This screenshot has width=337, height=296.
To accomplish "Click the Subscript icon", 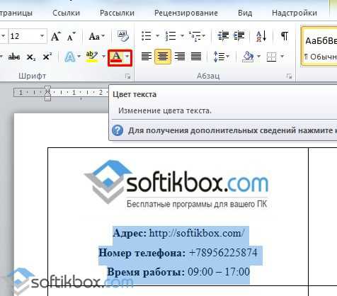I will coord(31,57).
